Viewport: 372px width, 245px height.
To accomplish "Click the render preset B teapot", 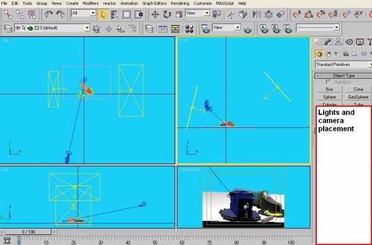I will pos(276,29).
